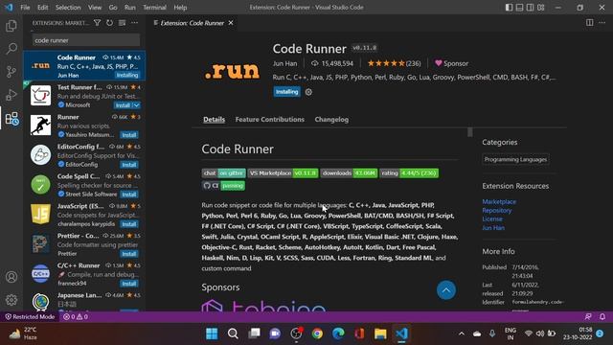Open extensions view more actions menu
This screenshot has height=345, width=613.
pos(134,23)
